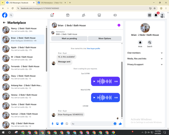
Task: Open the Fernando - 2 Beds 1 Bath House chat
Action: click(x=23, y=68)
